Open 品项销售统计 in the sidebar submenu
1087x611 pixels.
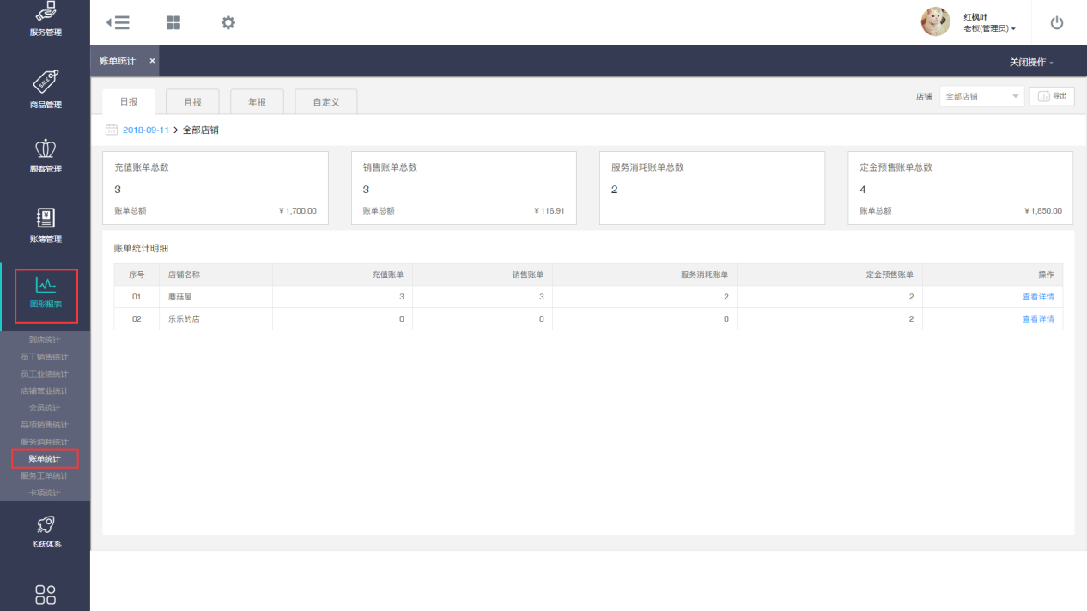click(x=45, y=425)
